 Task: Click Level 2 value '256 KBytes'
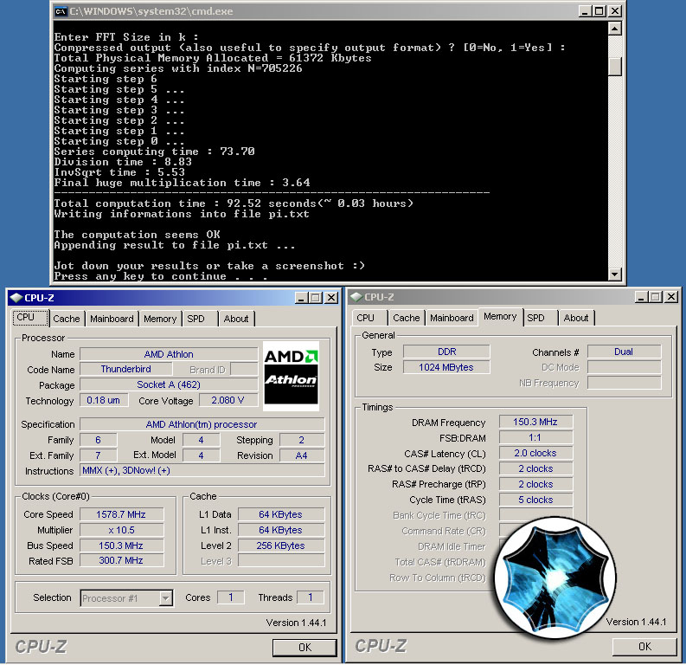point(281,546)
